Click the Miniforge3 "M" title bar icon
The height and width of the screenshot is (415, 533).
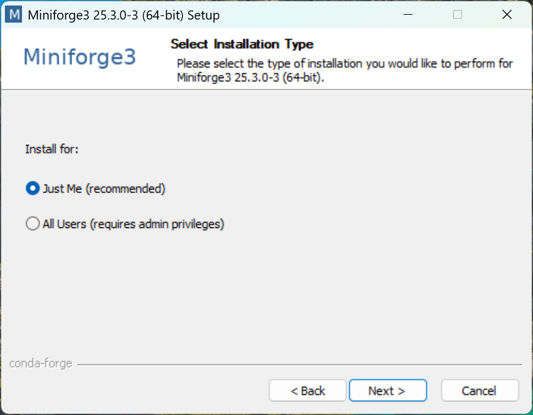click(x=13, y=15)
